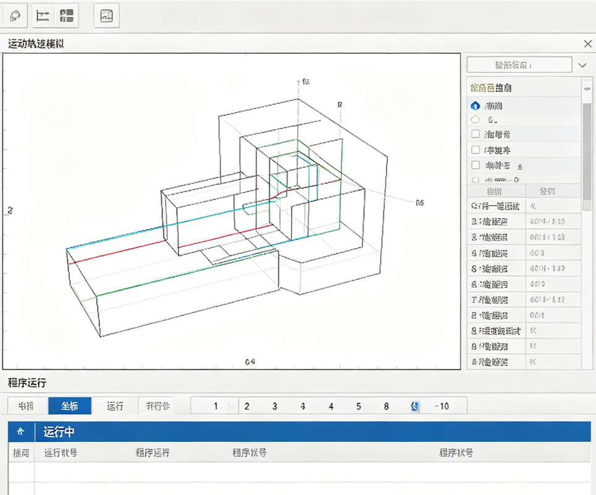596x495 pixels.
Task: Click the framed map-view toolbar icon
Action: coord(106,16)
